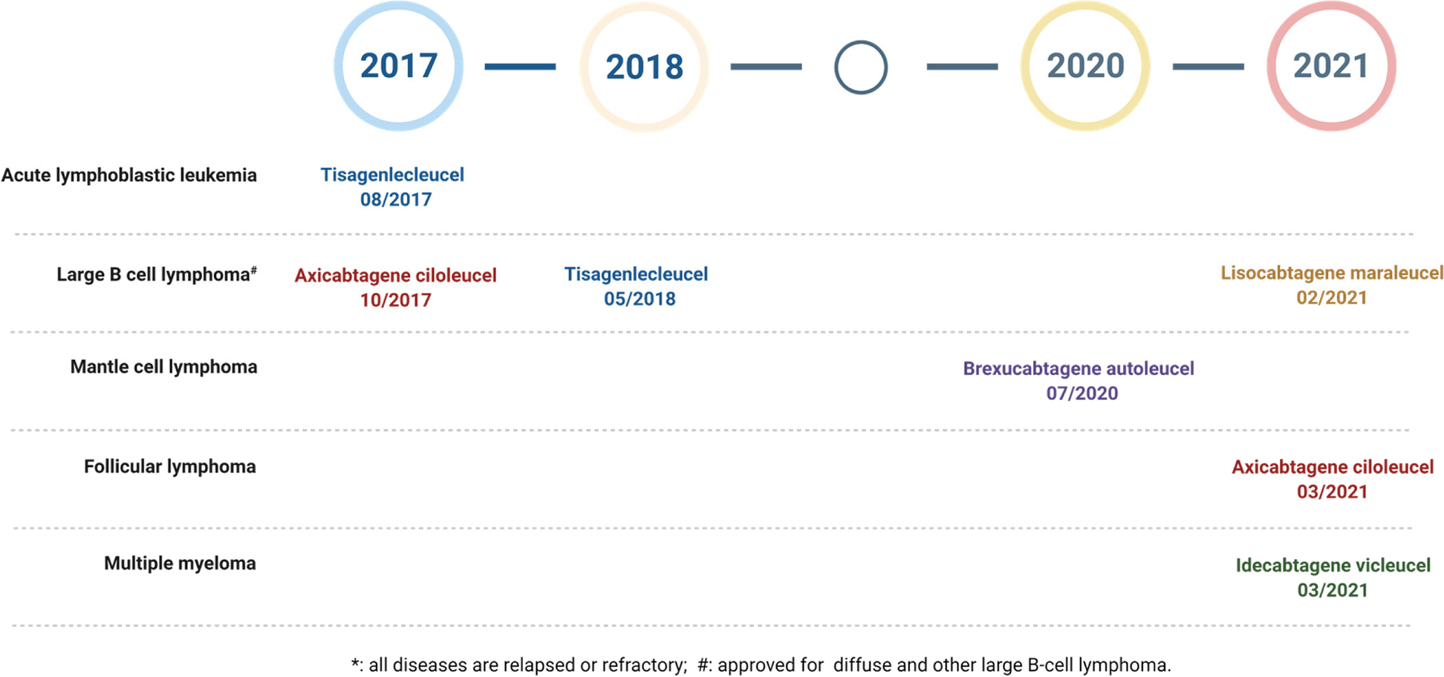
Task: Click Axicabtagene ciloleucel in Large B cell row
Action: click(x=395, y=275)
